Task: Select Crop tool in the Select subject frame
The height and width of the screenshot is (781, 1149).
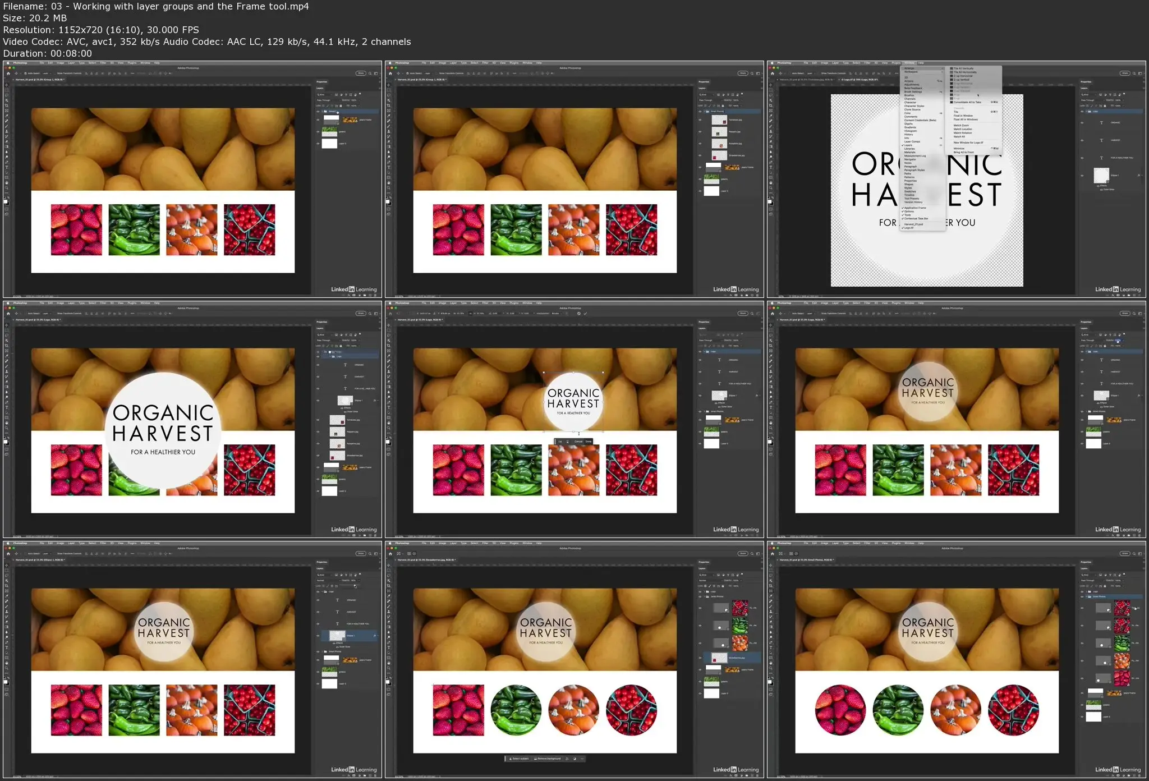Action: (x=389, y=586)
